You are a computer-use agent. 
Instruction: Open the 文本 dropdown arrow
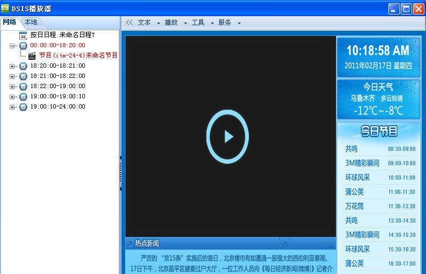click(158, 24)
